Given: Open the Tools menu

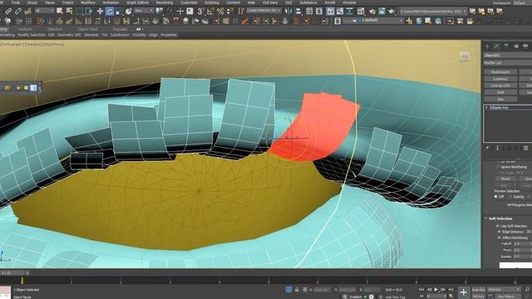Looking at the screenshot, I should pos(16,2).
